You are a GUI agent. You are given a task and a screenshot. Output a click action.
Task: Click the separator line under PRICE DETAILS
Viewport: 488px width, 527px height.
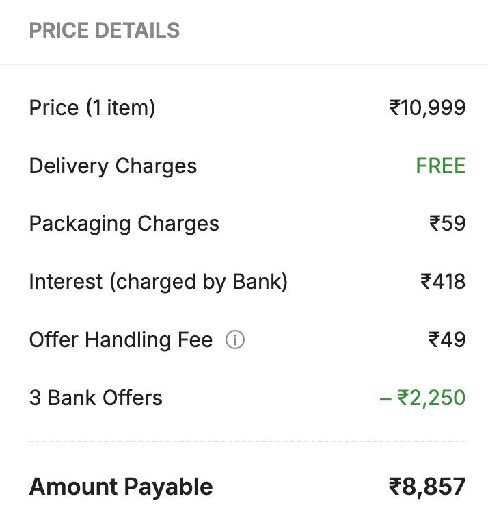click(244, 64)
